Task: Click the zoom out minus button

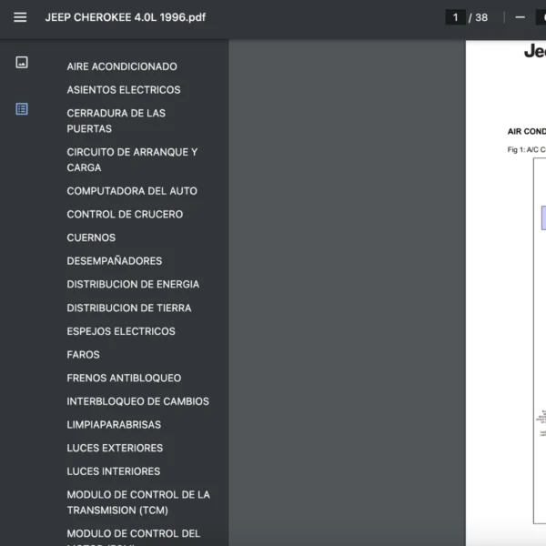Action: point(520,17)
